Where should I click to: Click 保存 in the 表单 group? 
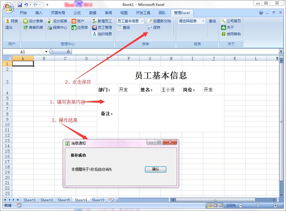point(154,28)
